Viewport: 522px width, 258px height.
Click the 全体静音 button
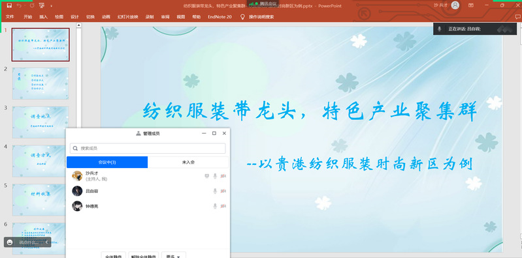[114, 255]
